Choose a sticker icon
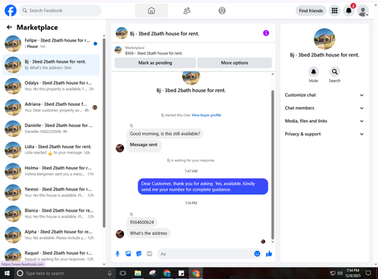This screenshot has height=279, width=378. (139, 254)
